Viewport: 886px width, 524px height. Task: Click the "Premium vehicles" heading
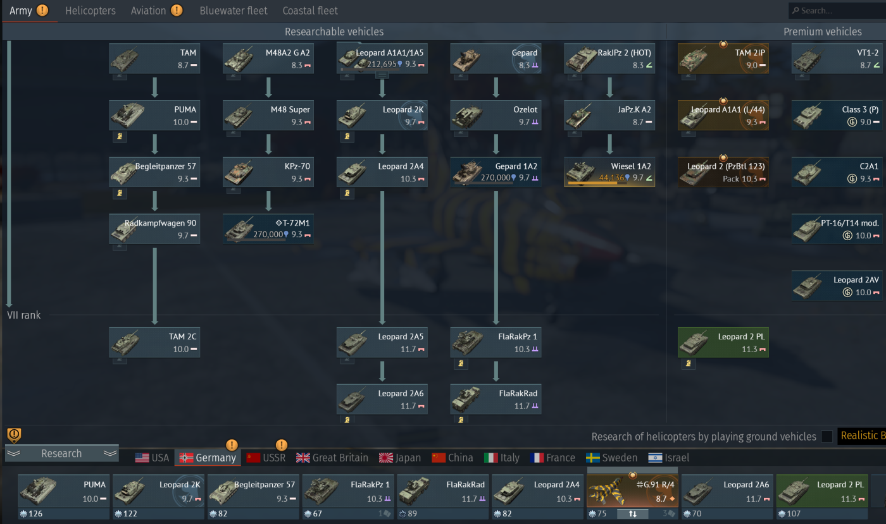click(x=823, y=32)
